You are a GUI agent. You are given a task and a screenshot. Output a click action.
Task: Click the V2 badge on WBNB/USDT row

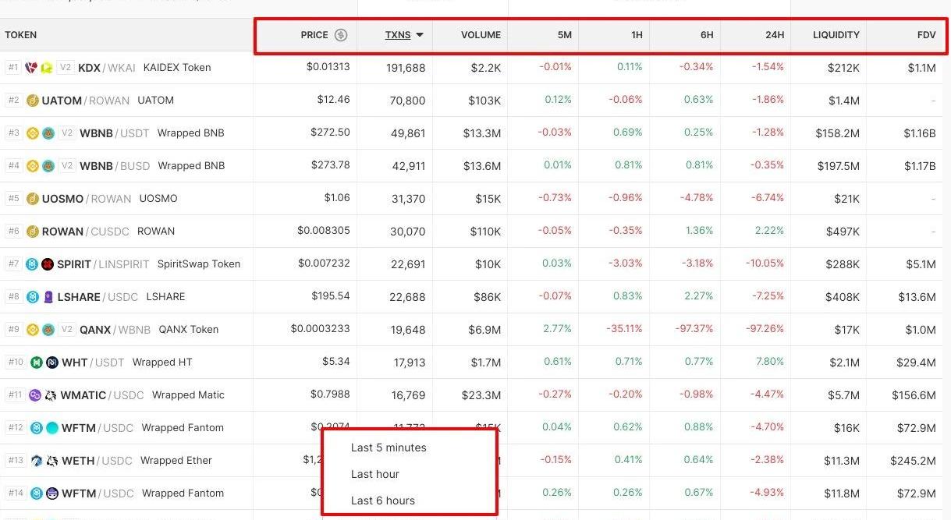(x=68, y=133)
